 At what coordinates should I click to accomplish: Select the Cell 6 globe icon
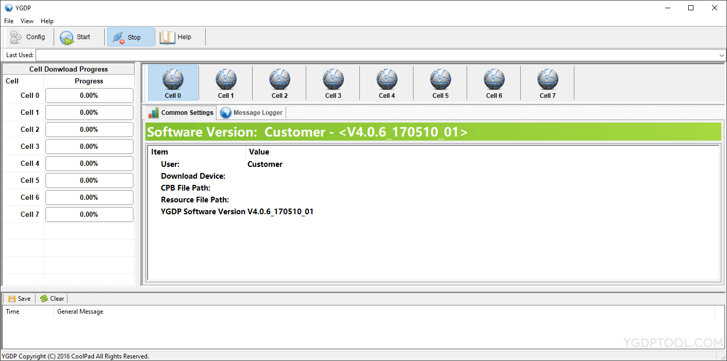(x=494, y=82)
